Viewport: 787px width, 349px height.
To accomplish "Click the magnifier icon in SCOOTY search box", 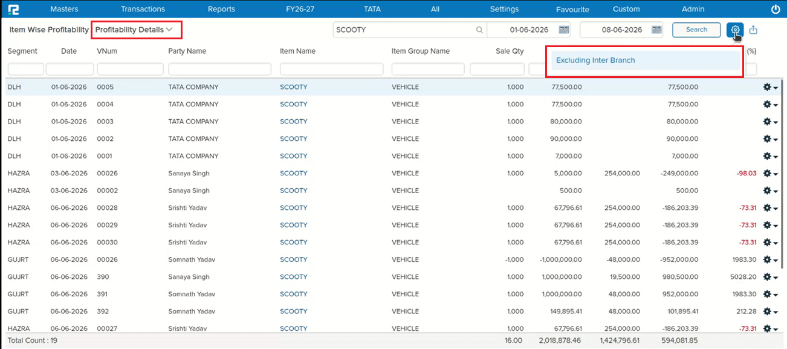I will (x=479, y=30).
